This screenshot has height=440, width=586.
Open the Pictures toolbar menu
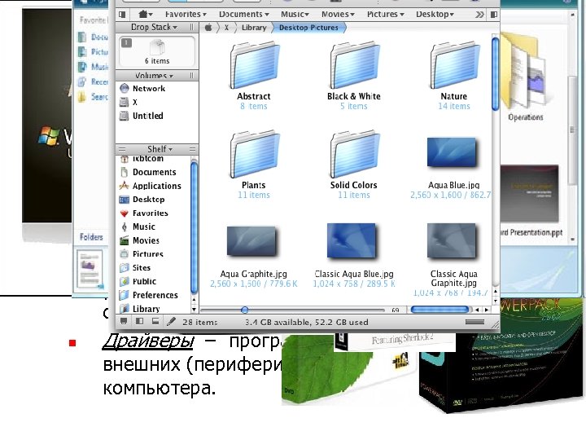point(385,14)
